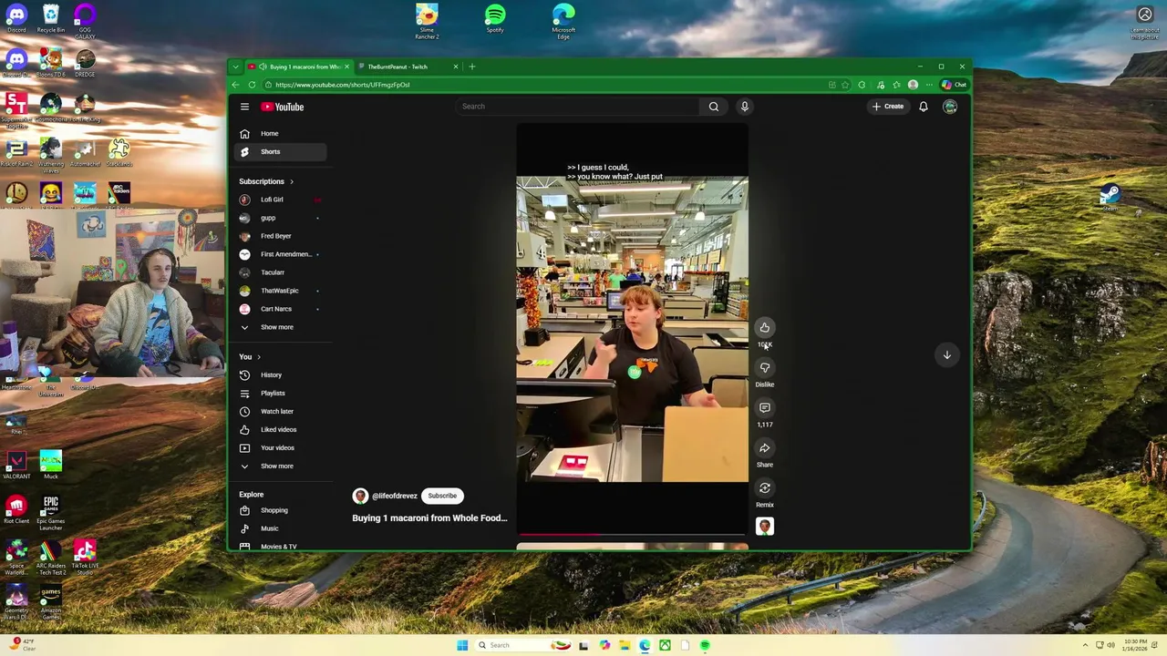This screenshot has width=1167, height=656.
Task: Go to Home in sidebar
Action: click(x=280, y=134)
